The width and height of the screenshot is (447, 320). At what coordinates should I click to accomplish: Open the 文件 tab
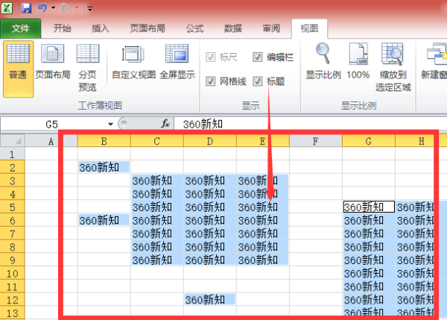[21, 28]
